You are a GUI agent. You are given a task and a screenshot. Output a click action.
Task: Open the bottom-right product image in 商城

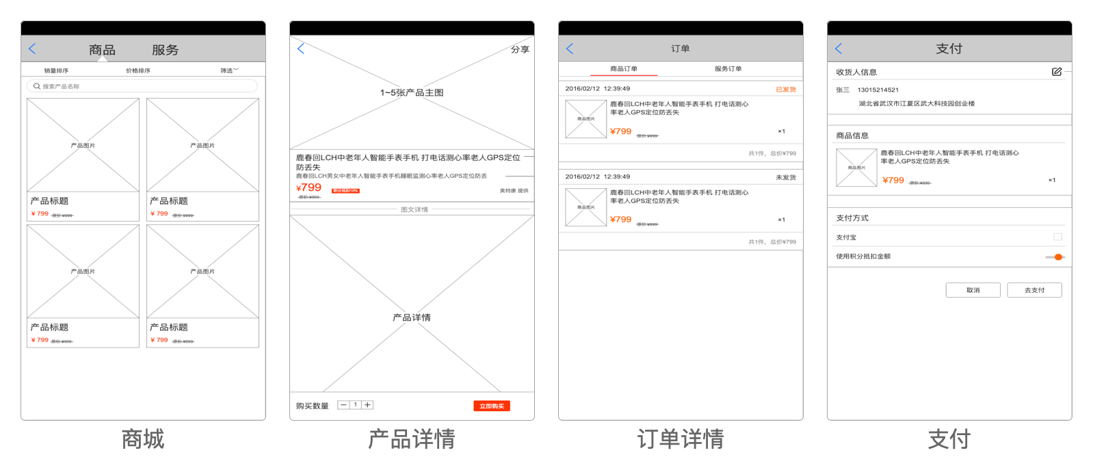(202, 272)
